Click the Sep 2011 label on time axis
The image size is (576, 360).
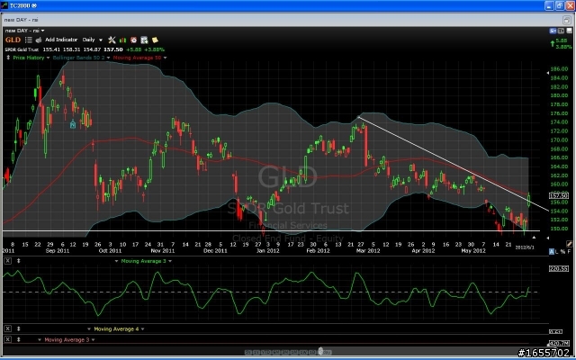pos(58,250)
